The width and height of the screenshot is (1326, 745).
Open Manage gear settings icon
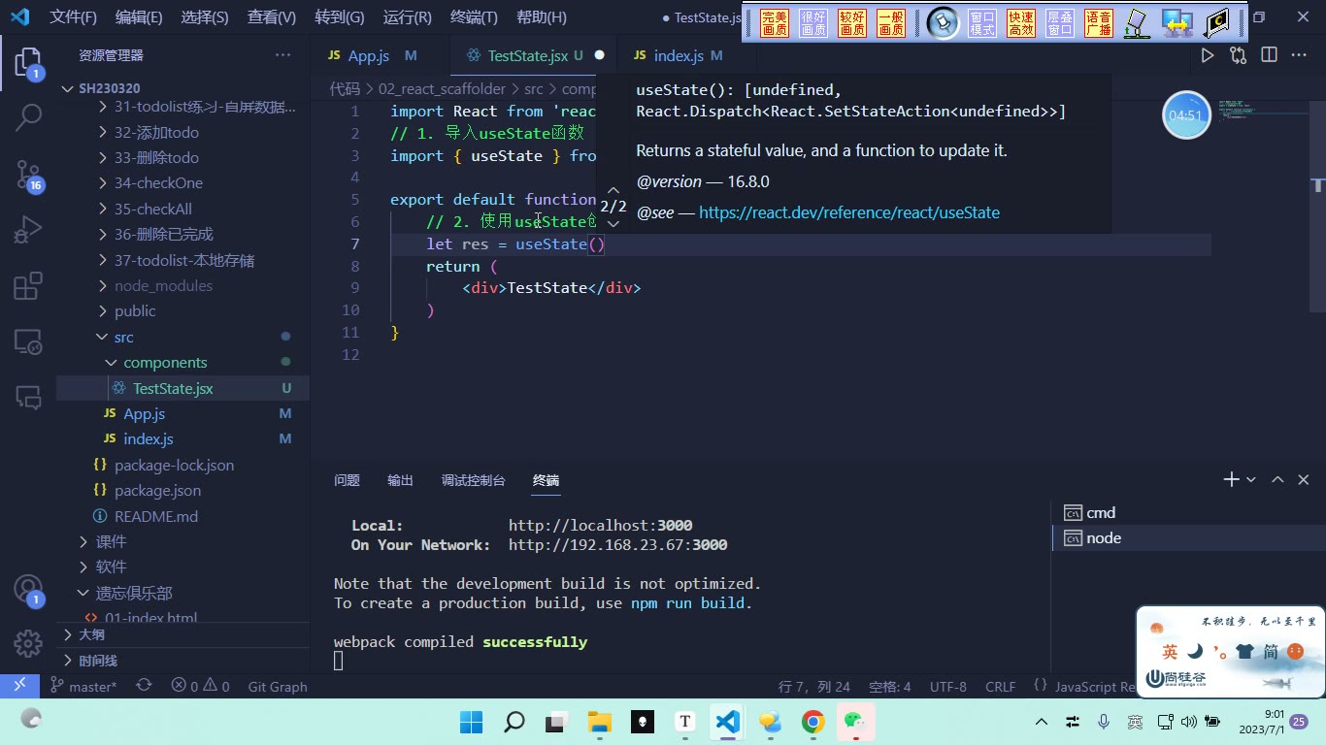point(28,643)
